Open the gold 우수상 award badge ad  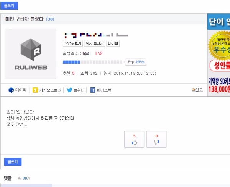(x=220, y=45)
